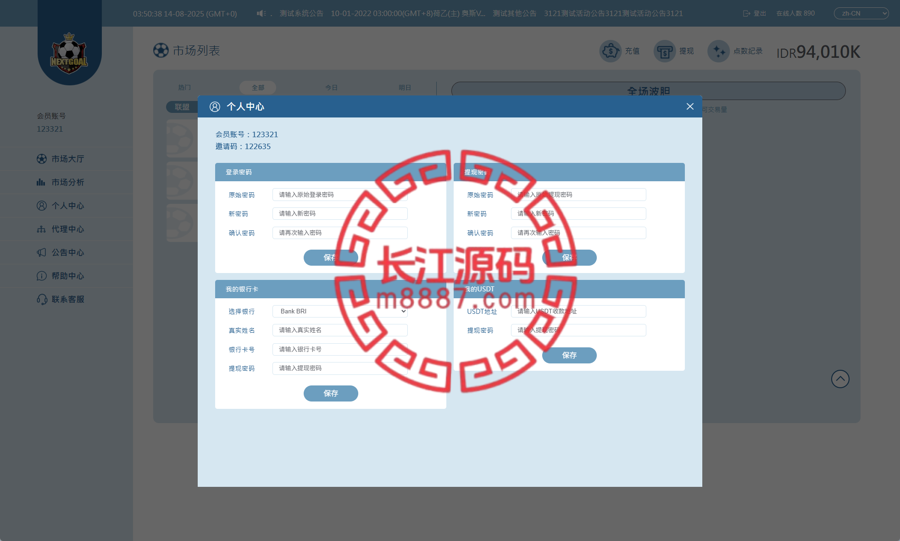Focus the withdrawal 确认密码 input field
Image resolution: width=900 pixels, height=541 pixels.
coord(578,233)
